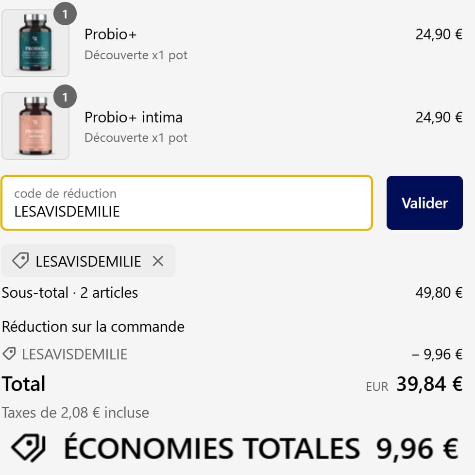Select the Probio+ intima product thumbnail

(35, 126)
